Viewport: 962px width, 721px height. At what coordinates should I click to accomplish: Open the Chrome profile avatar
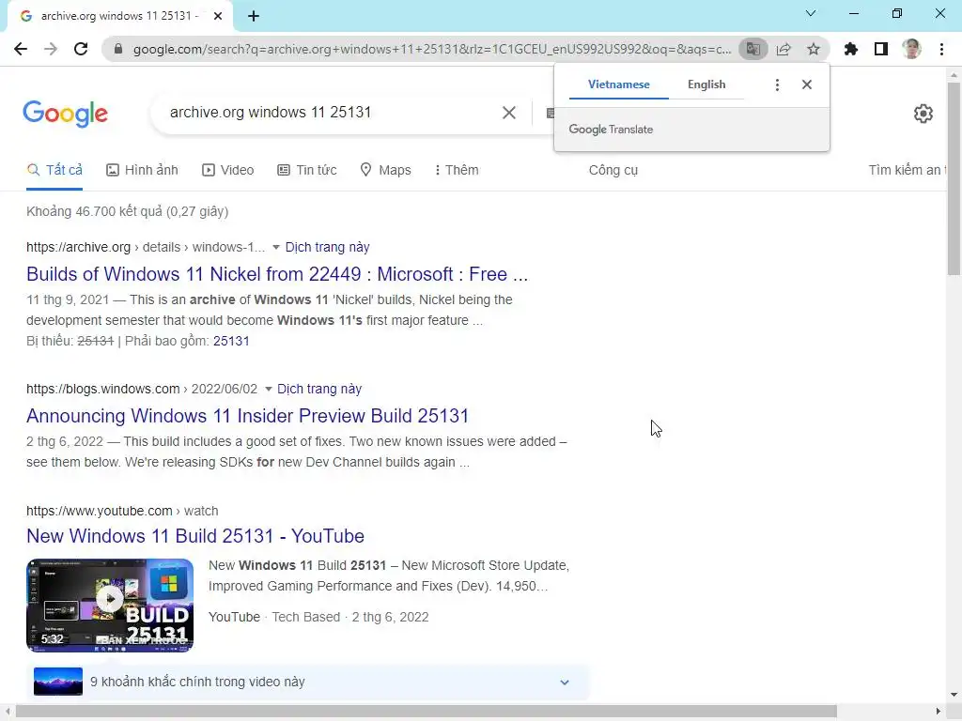coord(911,49)
